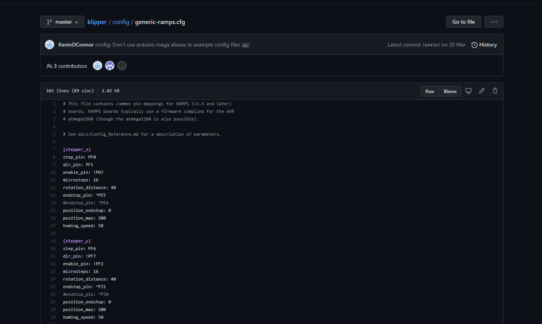Expand commit message ellipsis

pyautogui.click(x=245, y=45)
